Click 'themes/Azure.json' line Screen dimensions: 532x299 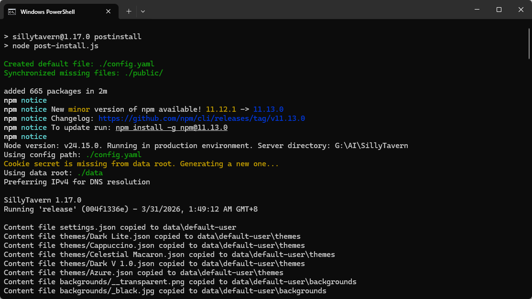click(x=143, y=273)
